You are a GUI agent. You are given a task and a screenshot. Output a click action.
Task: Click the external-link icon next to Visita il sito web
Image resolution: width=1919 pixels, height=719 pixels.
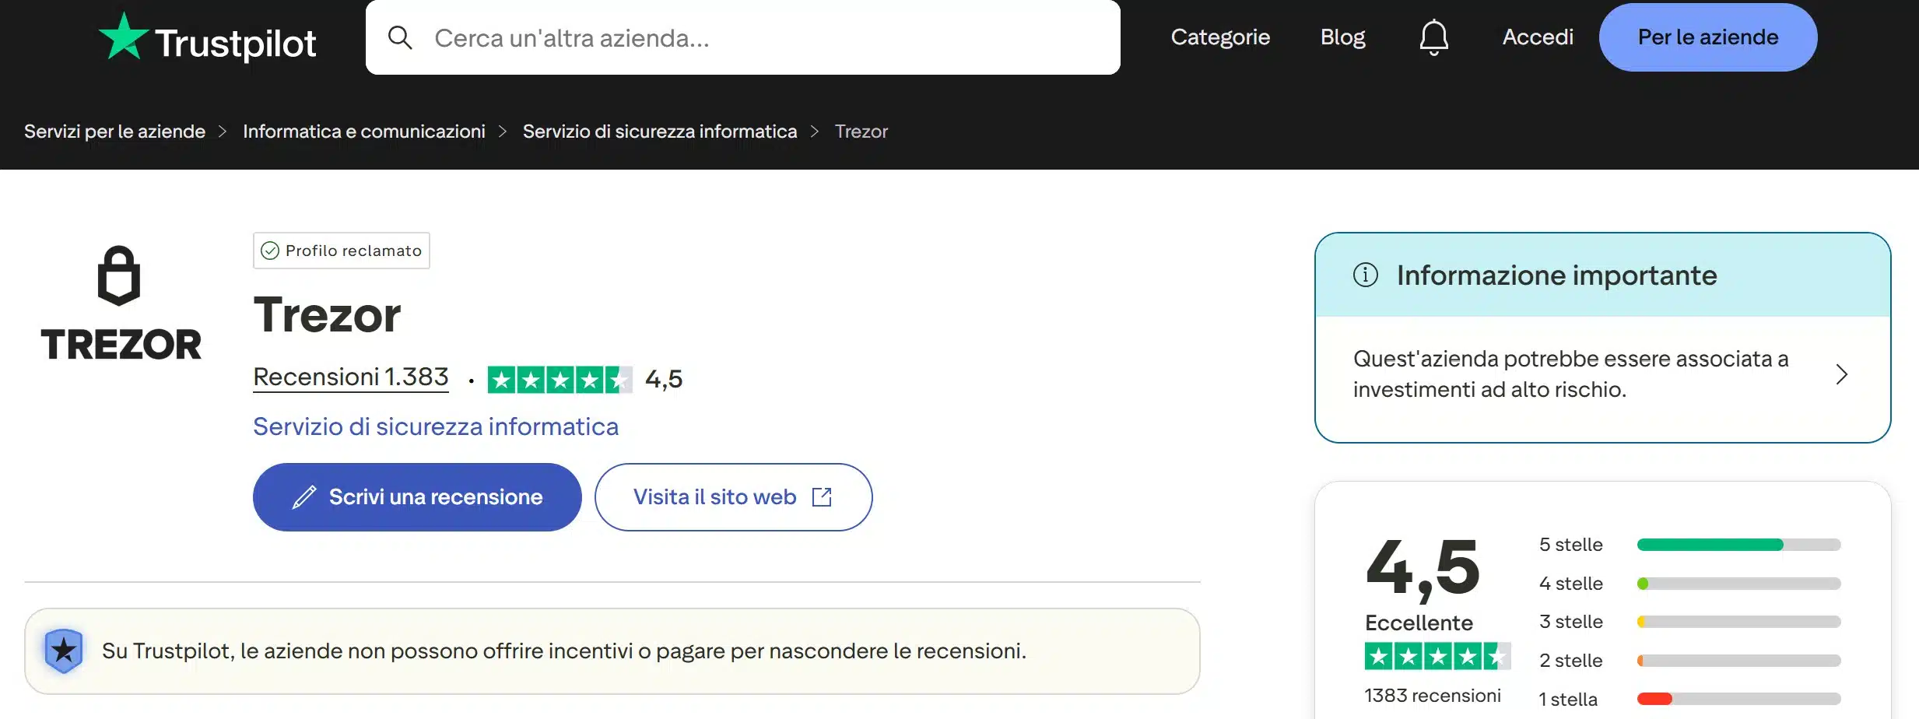point(823,496)
